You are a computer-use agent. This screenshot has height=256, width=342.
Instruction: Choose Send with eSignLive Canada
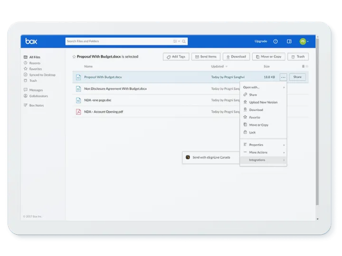[x=211, y=157]
